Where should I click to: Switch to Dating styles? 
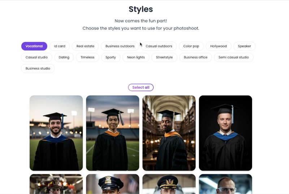click(x=64, y=57)
